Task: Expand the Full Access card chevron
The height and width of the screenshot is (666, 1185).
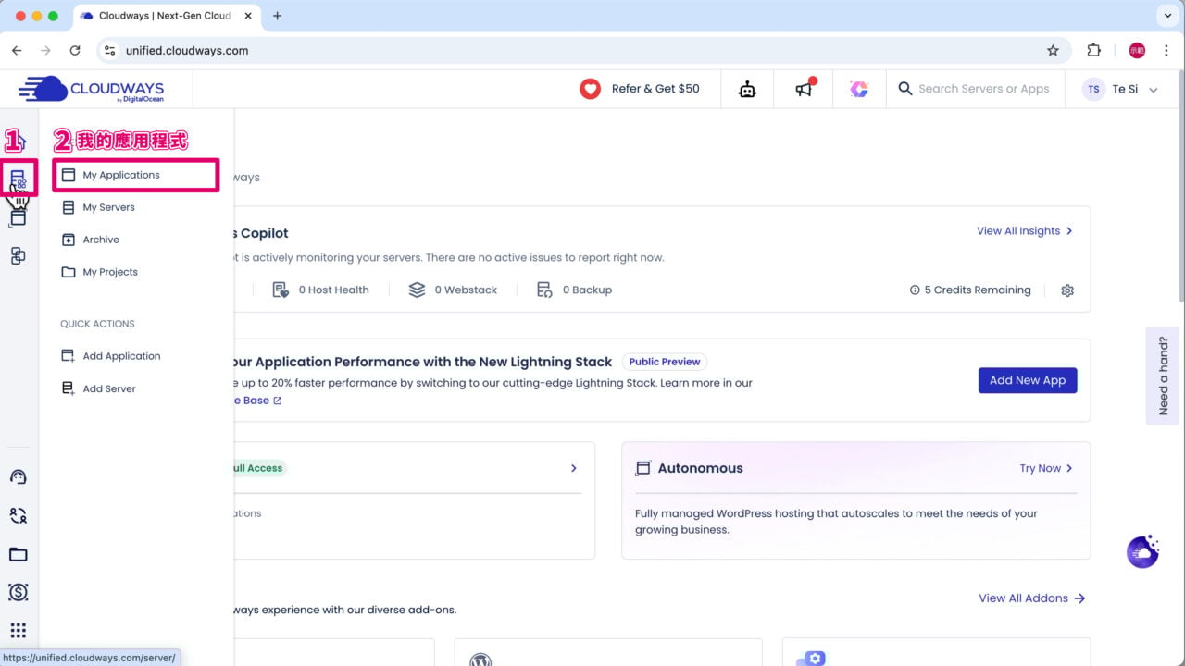Action: (x=573, y=468)
